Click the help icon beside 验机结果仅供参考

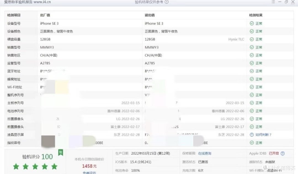point(166,2)
